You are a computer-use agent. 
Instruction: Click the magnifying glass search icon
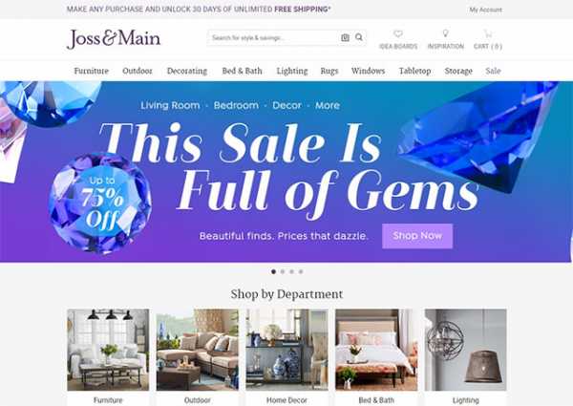click(359, 37)
